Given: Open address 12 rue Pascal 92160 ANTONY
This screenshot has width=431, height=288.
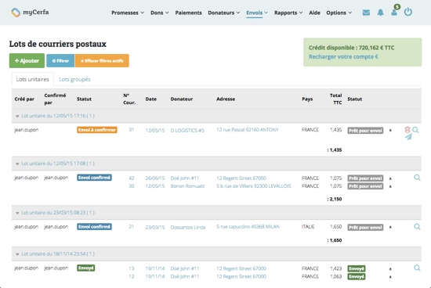Looking at the screenshot, I should tap(248, 130).
